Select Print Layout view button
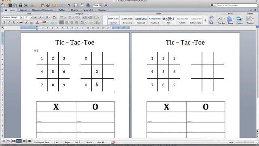The image size is (259, 146). (19, 141)
